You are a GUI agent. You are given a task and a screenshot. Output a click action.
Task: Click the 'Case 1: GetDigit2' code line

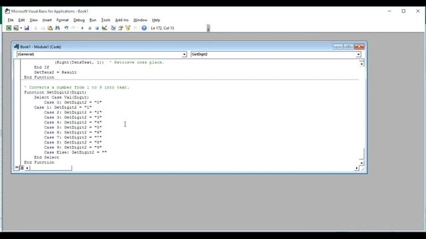(x=63, y=108)
